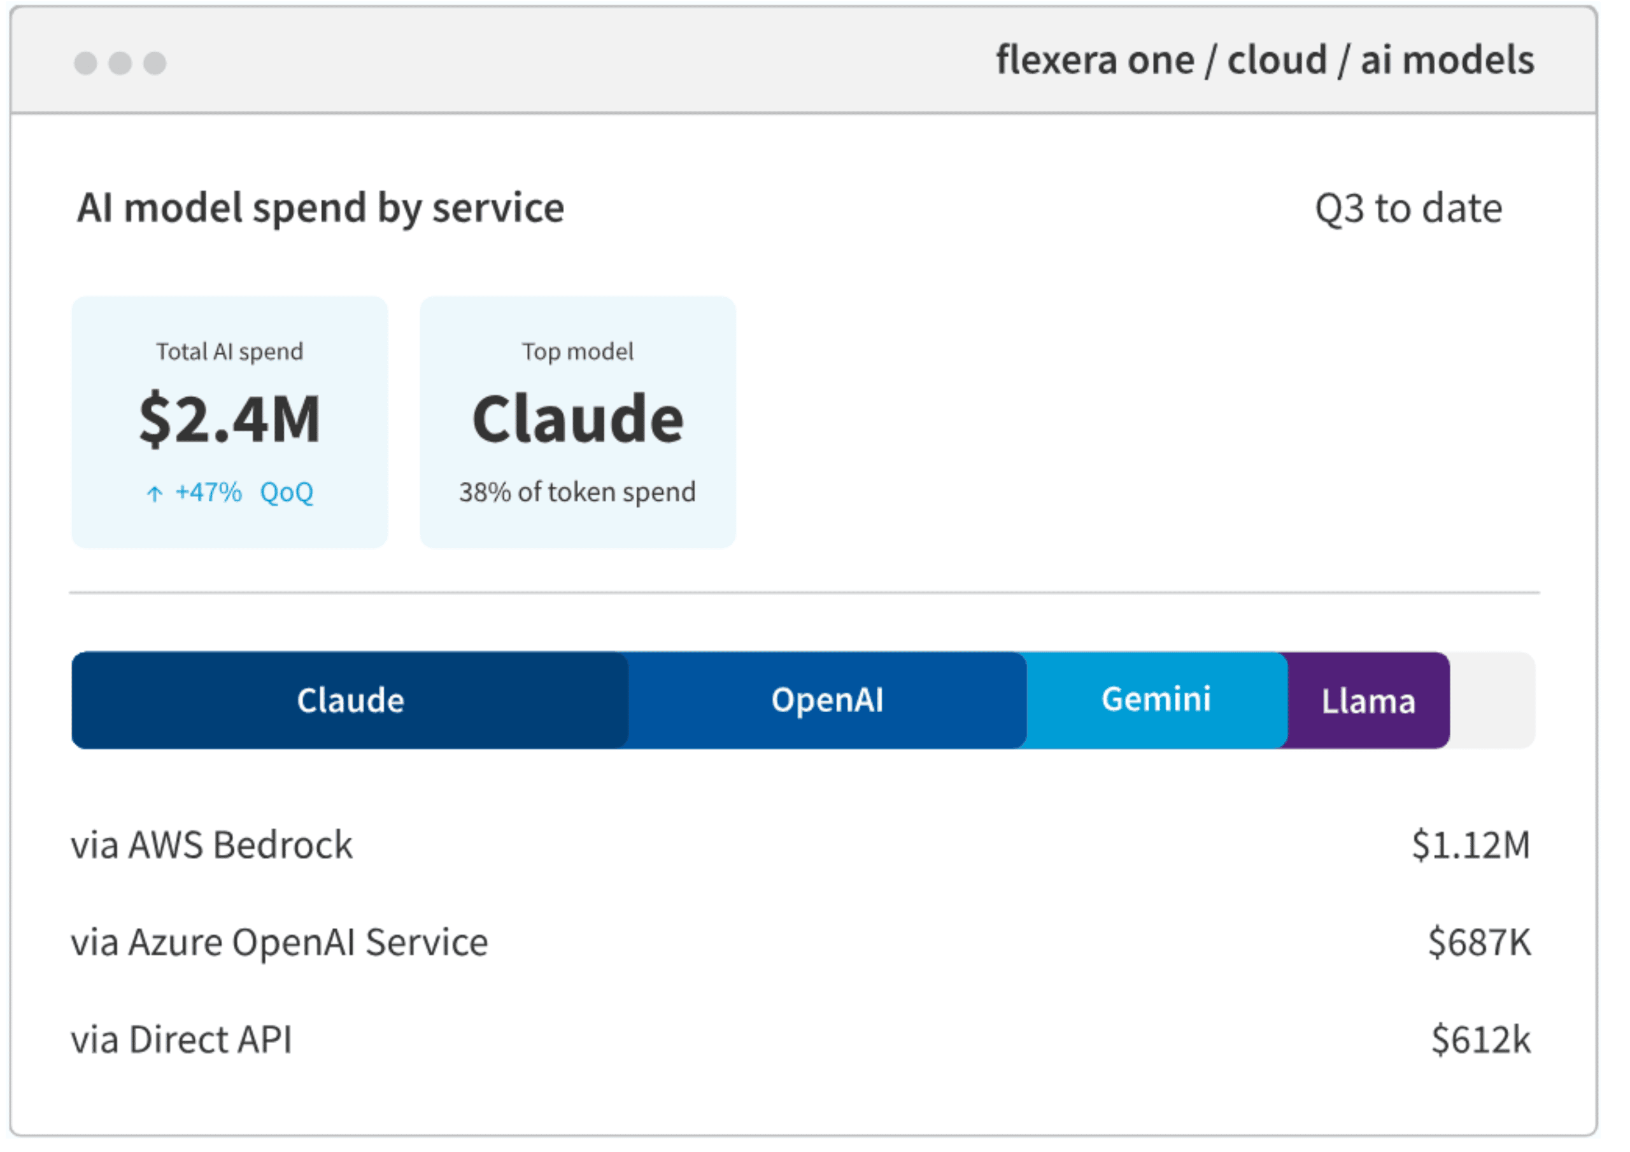The width and height of the screenshot is (1630, 1152).
Task: Open the Top model card
Action: coord(578,423)
